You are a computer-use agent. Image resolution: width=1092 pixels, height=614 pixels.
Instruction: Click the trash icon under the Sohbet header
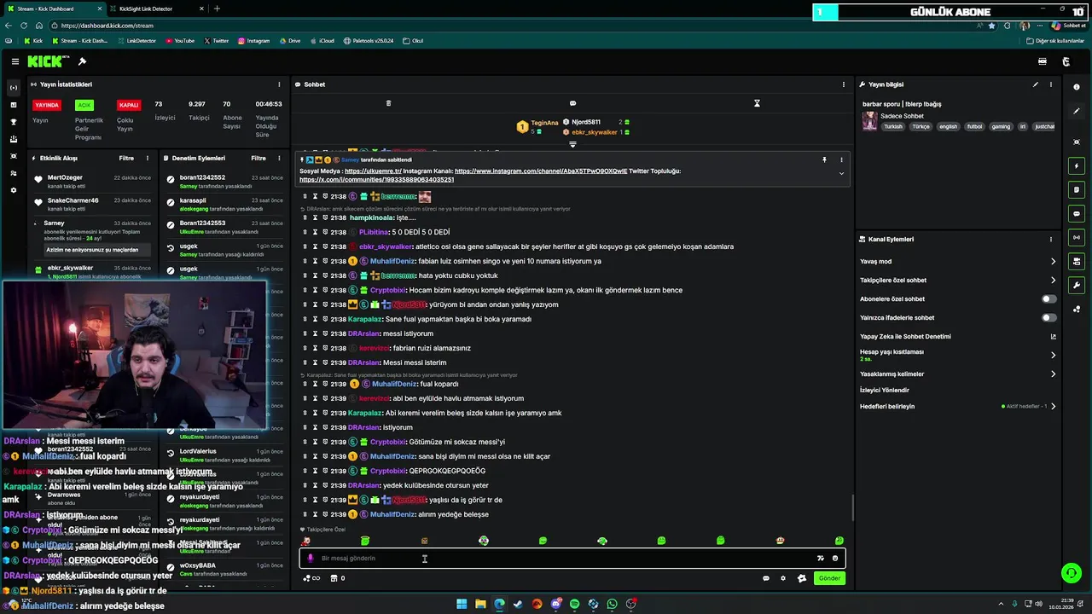(x=388, y=103)
